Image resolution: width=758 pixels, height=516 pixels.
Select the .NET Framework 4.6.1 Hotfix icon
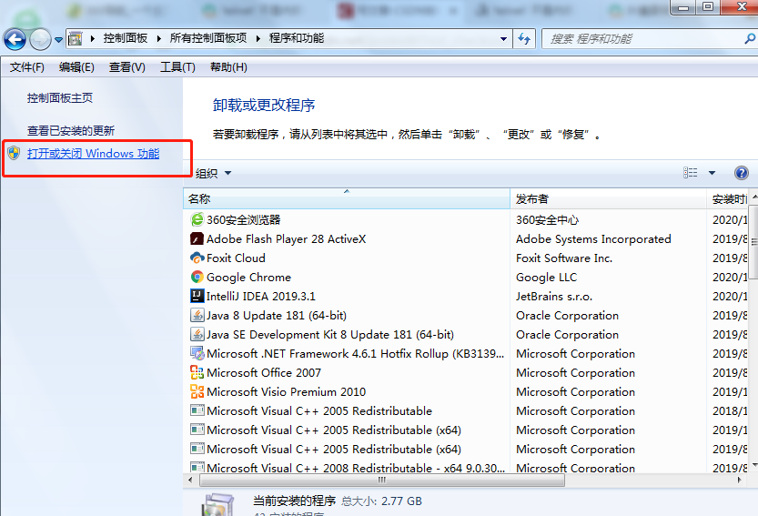197,353
